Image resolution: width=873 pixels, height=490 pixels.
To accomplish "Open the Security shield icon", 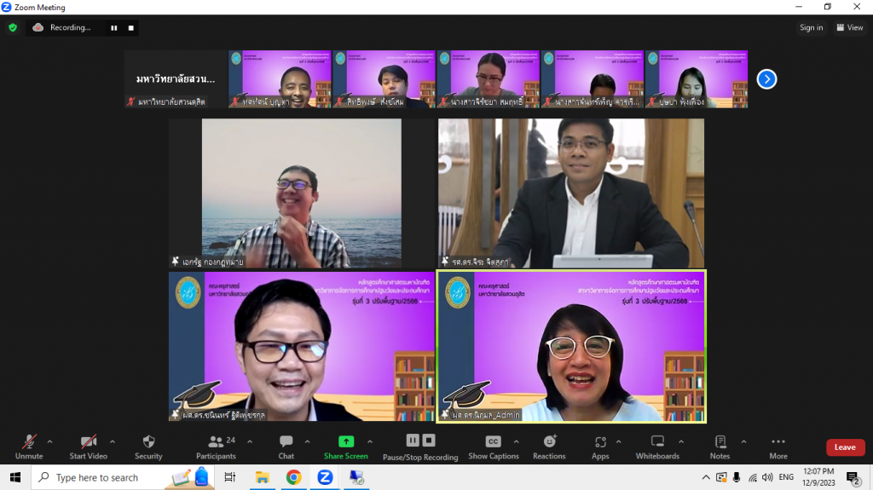I will pos(148,442).
